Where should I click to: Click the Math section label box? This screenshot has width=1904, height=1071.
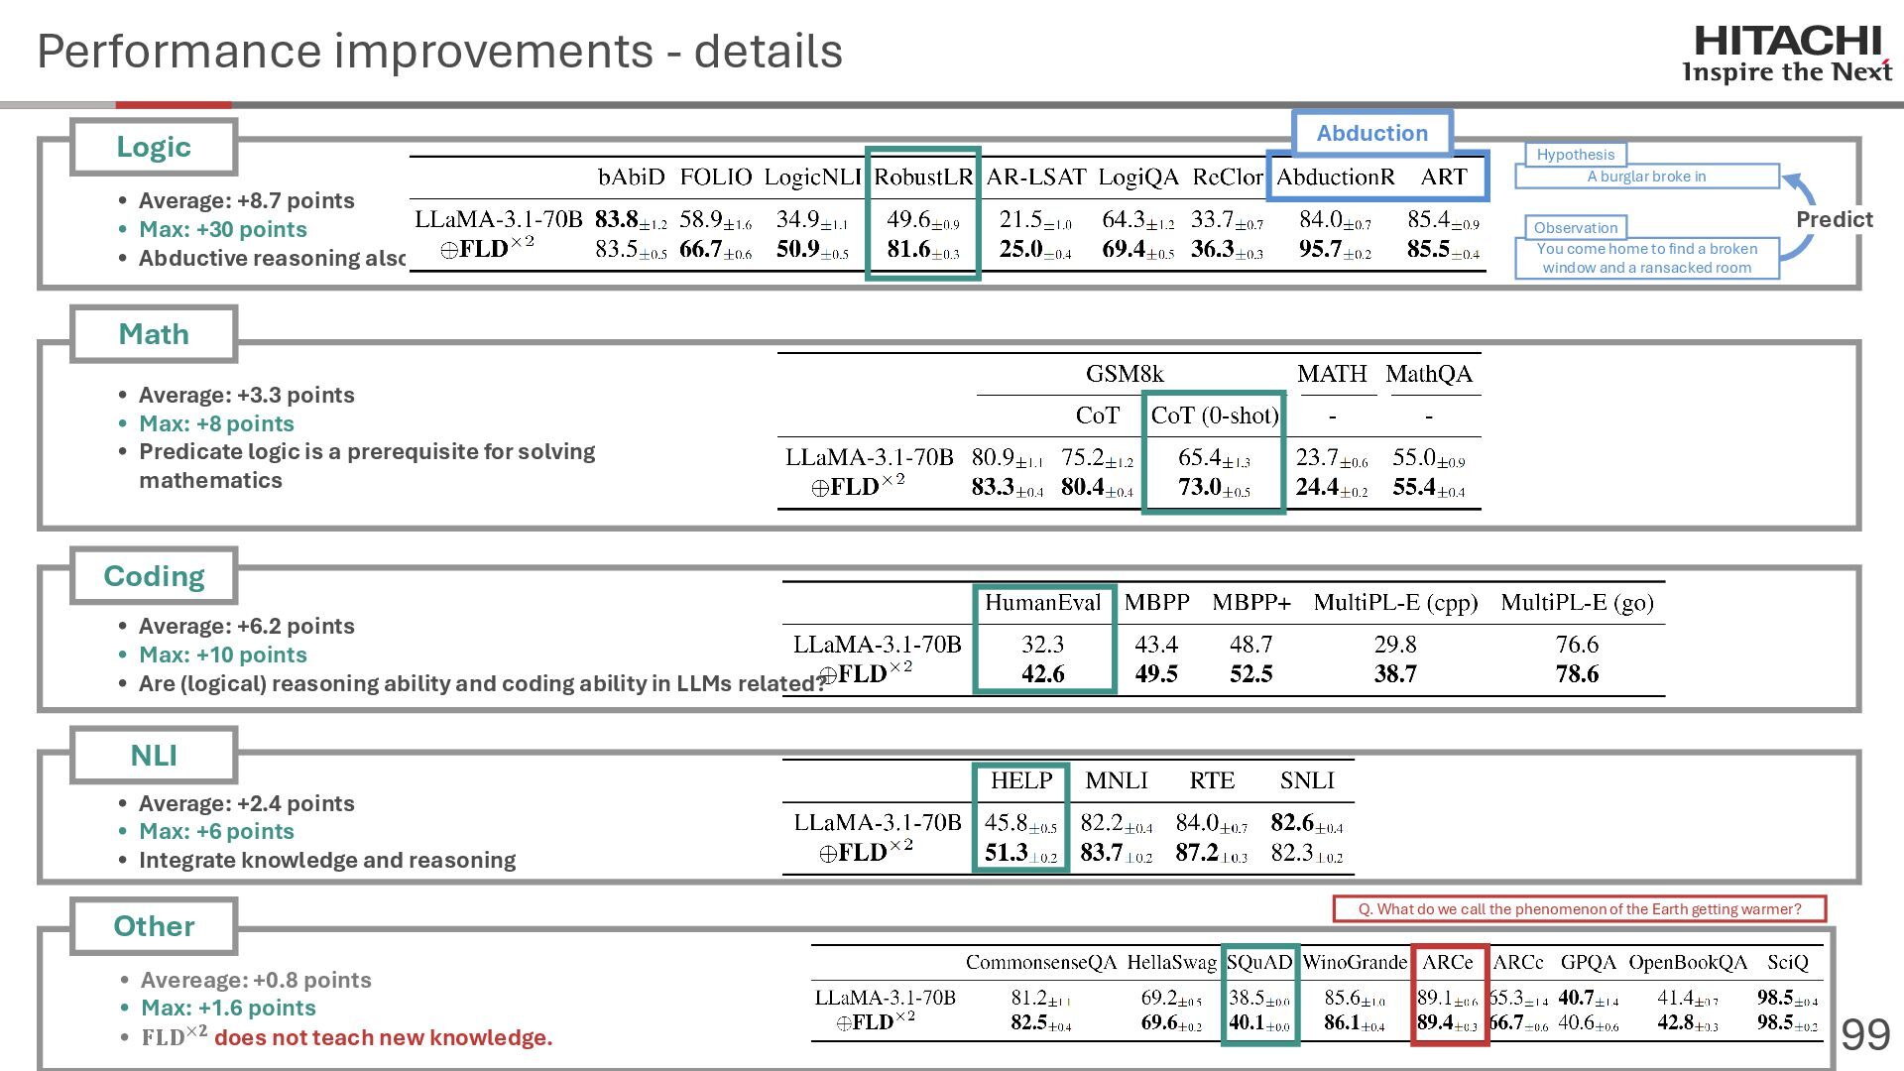[154, 334]
